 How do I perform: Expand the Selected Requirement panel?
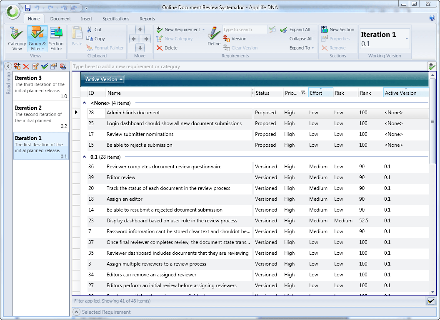click(x=76, y=312)
